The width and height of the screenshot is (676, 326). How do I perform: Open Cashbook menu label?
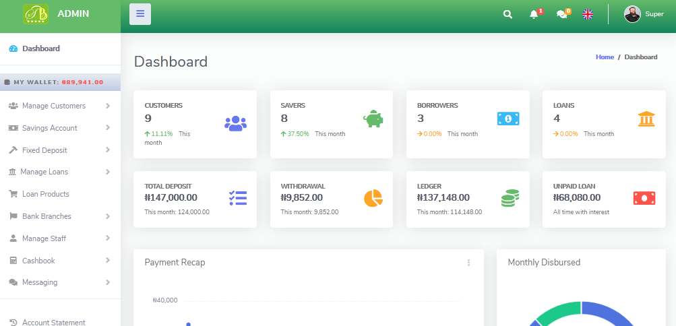(38, 261)
